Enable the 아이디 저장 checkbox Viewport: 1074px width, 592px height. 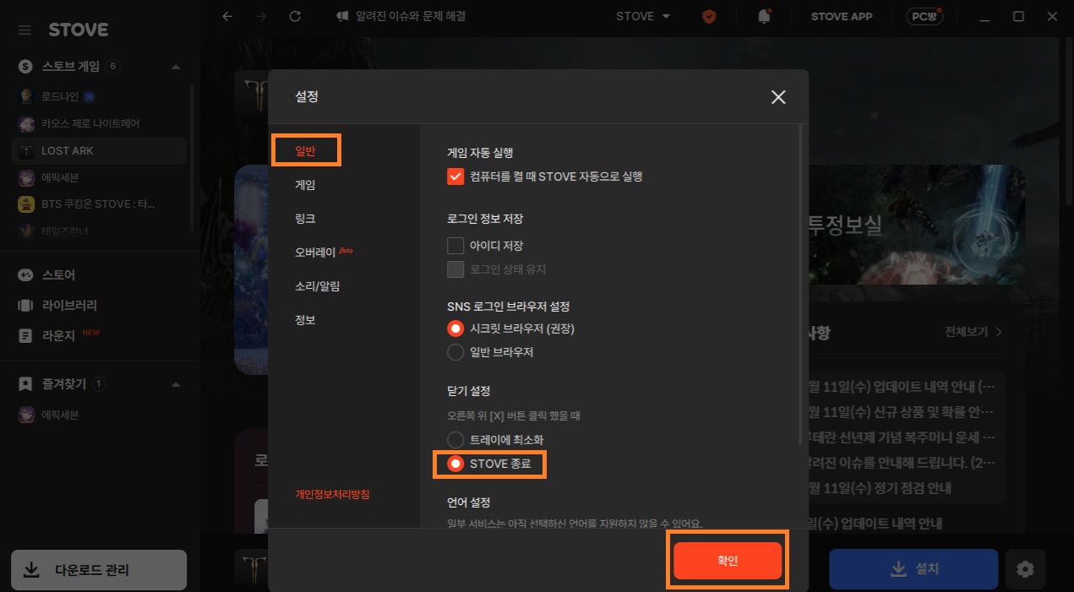click(455, 246)
